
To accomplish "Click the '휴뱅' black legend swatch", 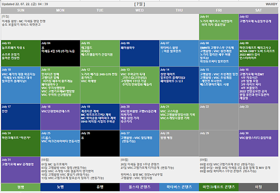I will point(100,187).
